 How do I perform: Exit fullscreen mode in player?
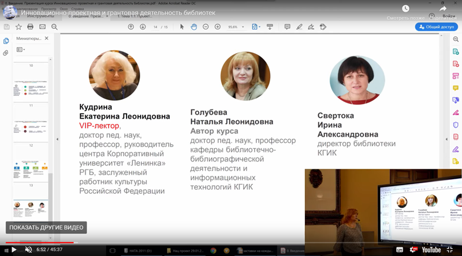[450, 250]
